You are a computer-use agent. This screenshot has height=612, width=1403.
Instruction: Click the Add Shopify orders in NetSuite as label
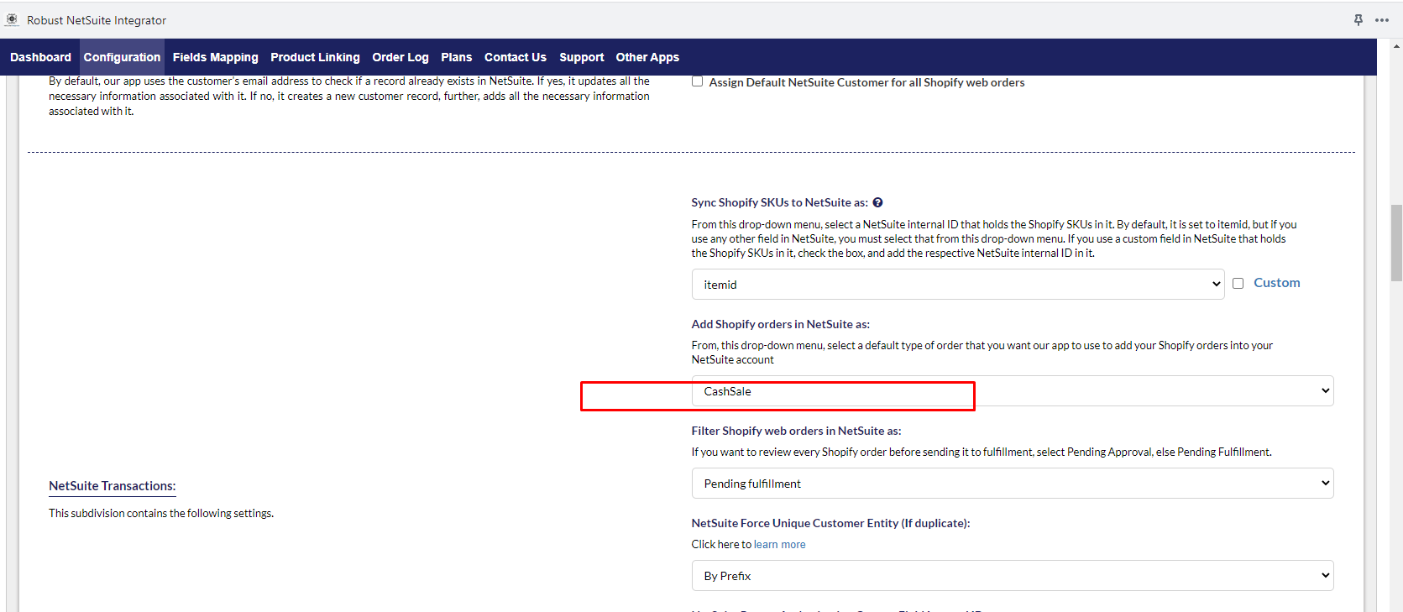[x=781, y=324]
